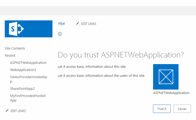Screen dimensions: 196x120
Task: Open Site Contents in left navigation
Action: (x=15, y=48)
